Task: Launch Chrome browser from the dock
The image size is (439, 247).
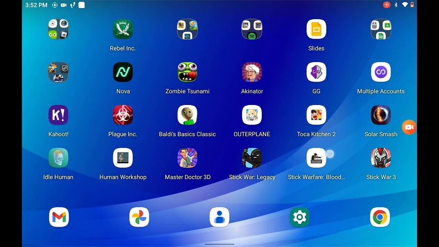Action: click(380, 217)
